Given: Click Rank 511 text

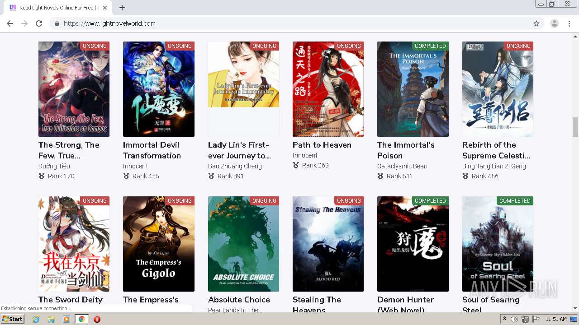Looking at the screenshot, I should point(400,176).
